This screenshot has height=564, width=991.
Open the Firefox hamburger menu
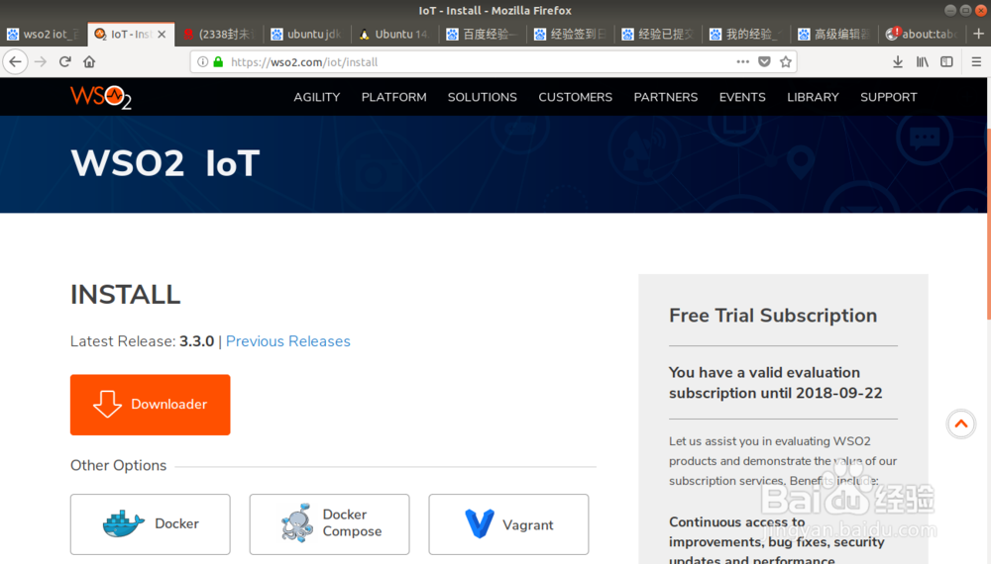976,61
